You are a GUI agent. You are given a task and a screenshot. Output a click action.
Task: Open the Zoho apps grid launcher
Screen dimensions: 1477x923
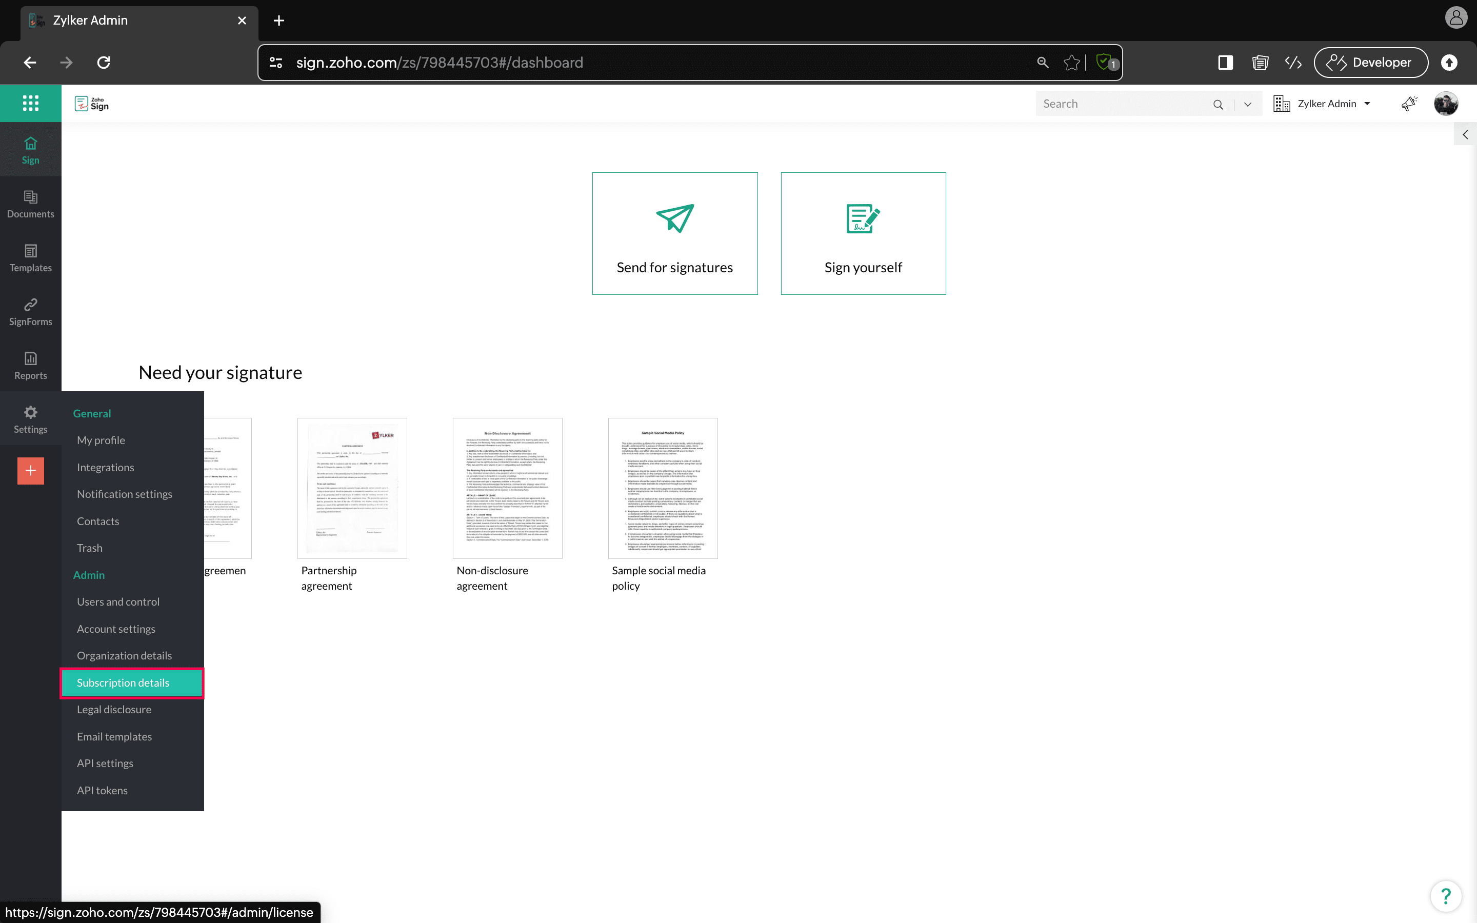(x=31, y=103)
